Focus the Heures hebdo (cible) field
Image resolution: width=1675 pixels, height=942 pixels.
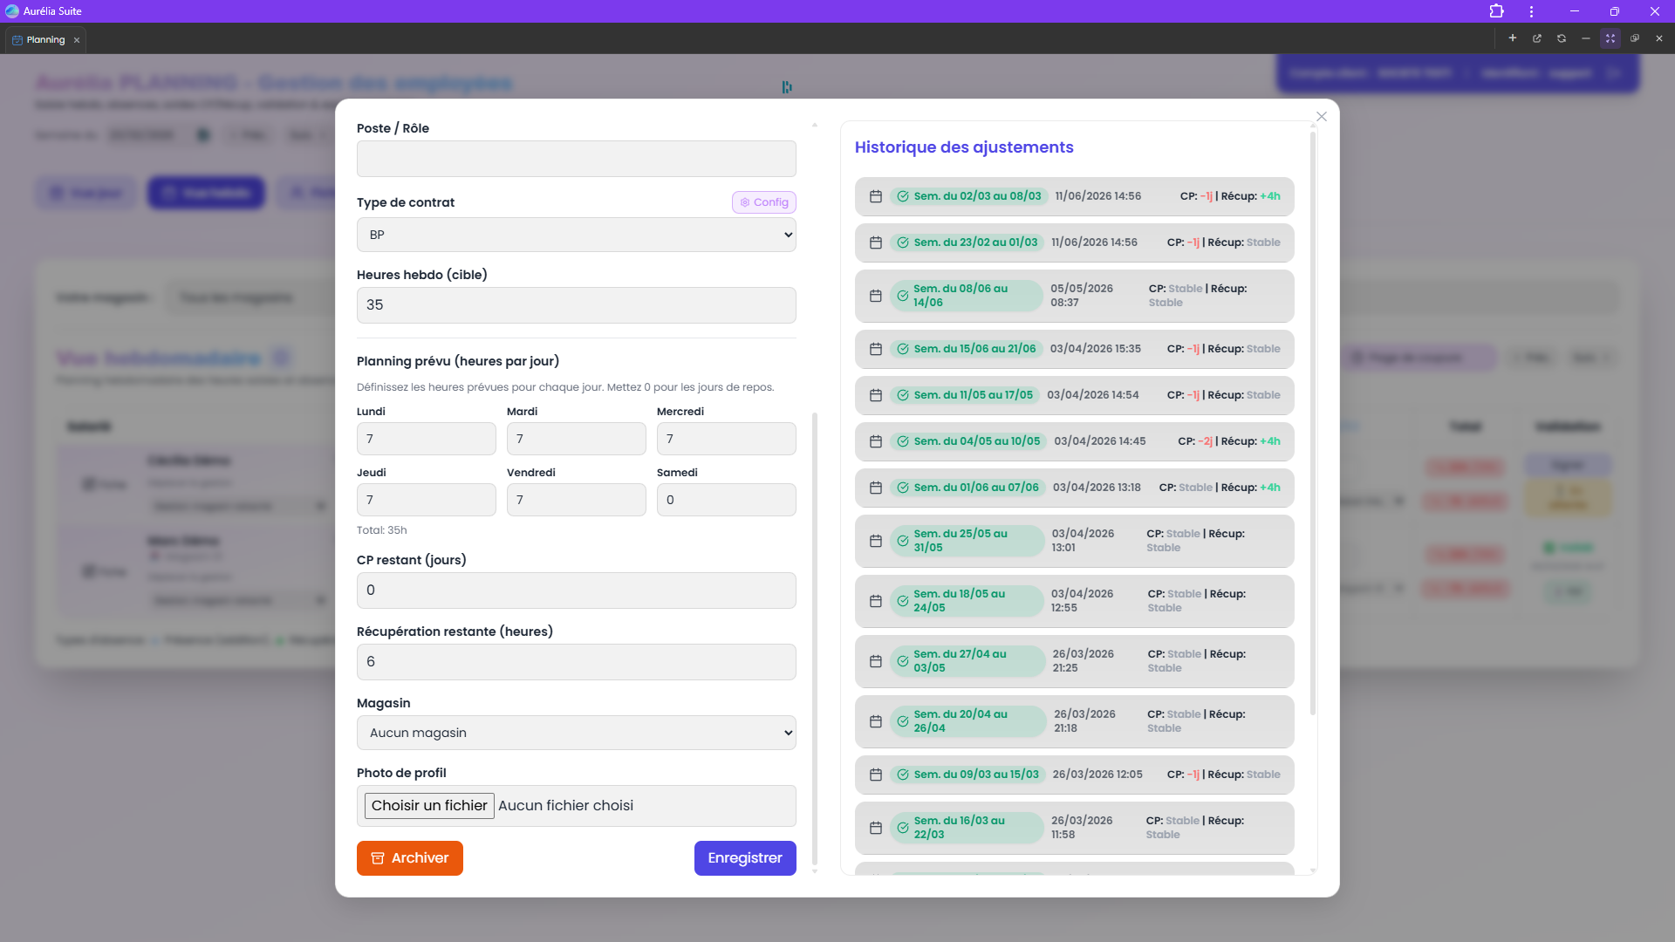(577, 305)
